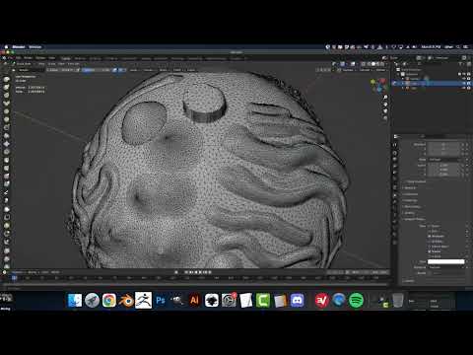473x355 pixels.
Task: Toggle the viewport camera view icon
Action: click(x=385, y=111)
